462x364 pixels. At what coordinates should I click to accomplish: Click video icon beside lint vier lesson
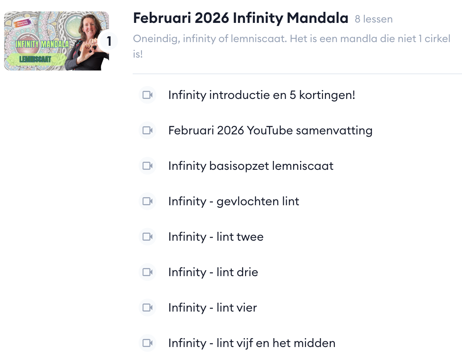[x=147, y=308]
